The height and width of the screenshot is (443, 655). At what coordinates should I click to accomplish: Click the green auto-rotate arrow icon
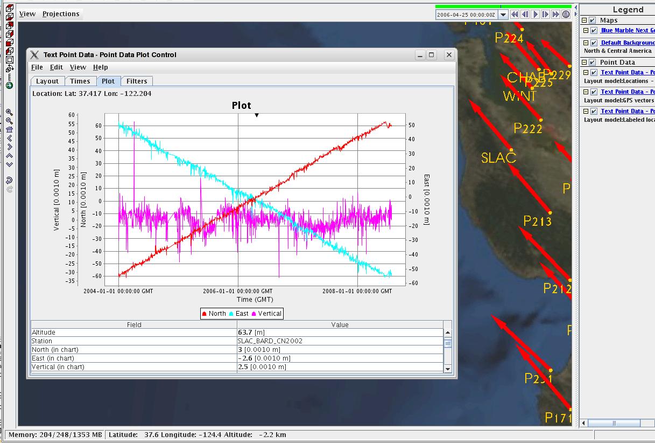coord(9,85)
